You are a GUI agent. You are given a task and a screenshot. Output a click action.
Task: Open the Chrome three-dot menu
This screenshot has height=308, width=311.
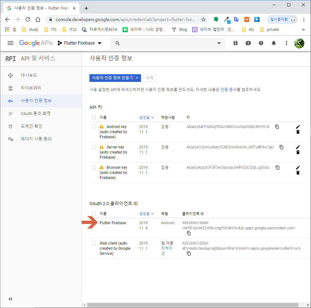coord(304,19)
